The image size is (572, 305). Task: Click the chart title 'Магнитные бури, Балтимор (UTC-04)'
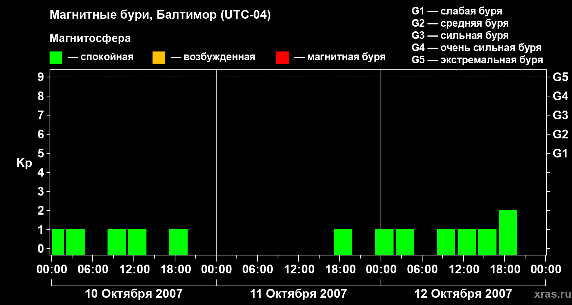click(160, 16)
